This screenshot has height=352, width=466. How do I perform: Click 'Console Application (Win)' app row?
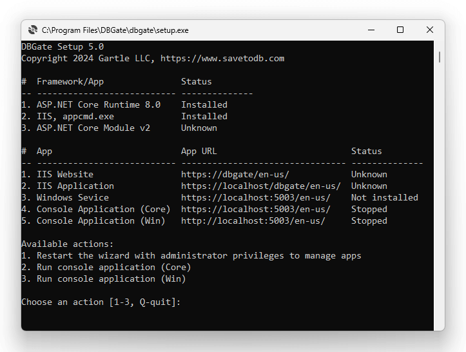[101, 221]
